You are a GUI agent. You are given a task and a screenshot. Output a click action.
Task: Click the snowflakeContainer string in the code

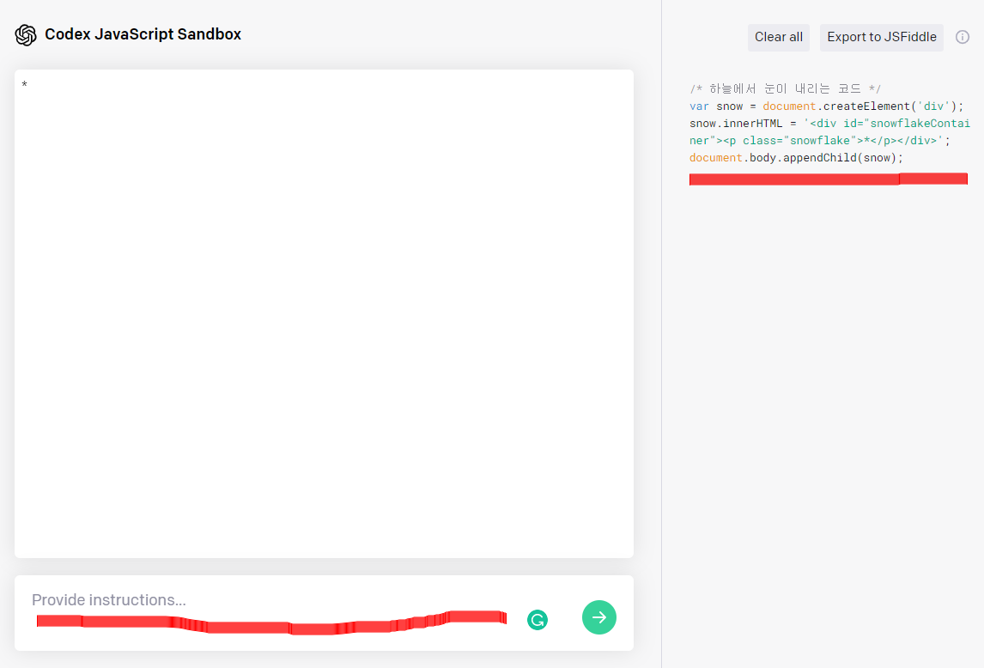point(919,123)
